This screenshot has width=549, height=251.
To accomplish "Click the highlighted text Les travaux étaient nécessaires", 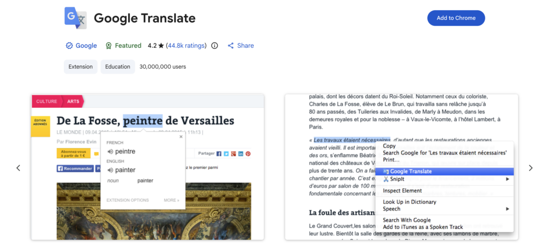I will click(352, 140).
